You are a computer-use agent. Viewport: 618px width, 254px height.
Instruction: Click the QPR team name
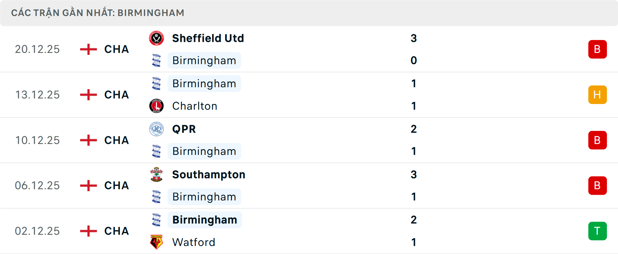coord(184,129)
